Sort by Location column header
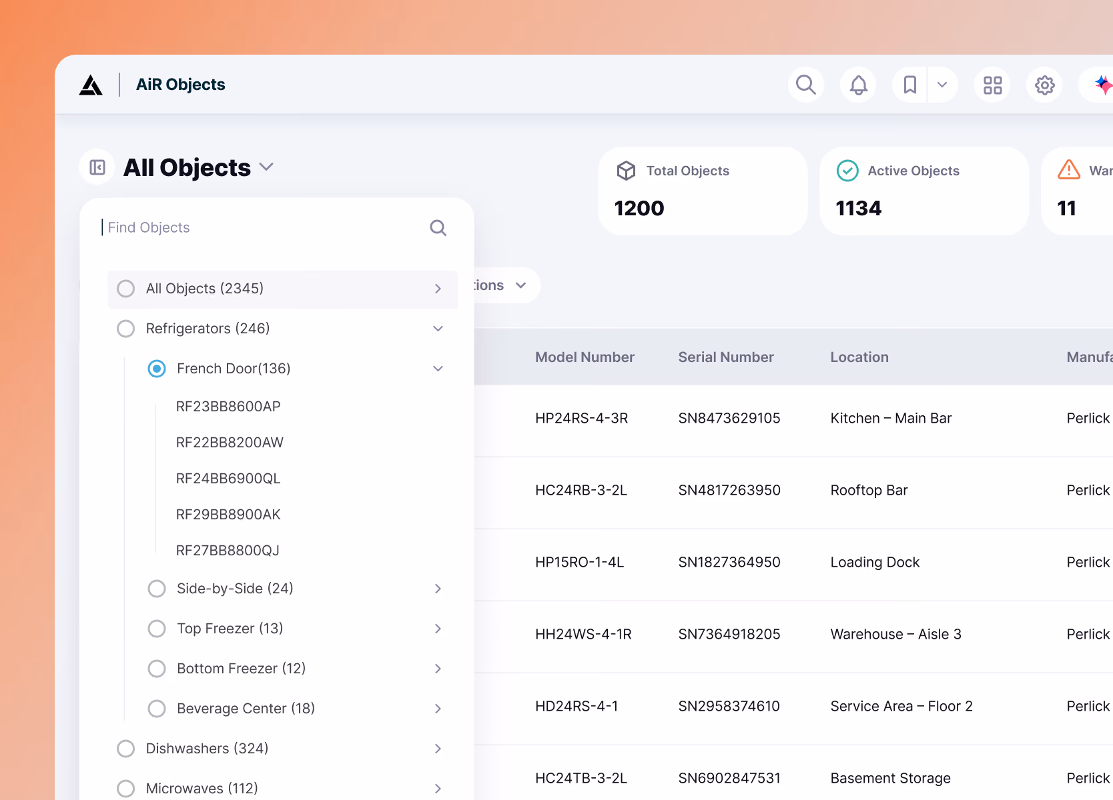1113x800 pixels. (859, 357)
